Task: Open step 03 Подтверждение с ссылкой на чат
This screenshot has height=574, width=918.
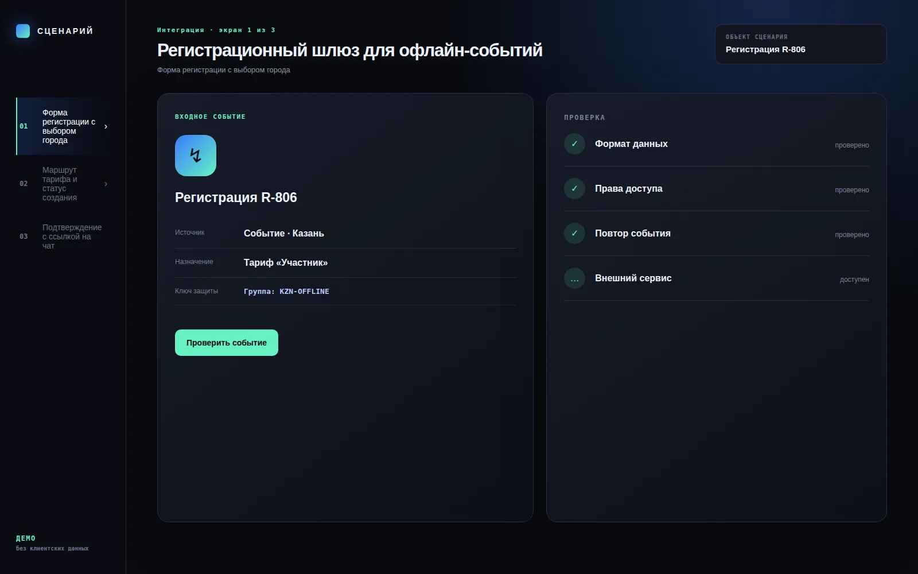Action: tap(63, 236)
